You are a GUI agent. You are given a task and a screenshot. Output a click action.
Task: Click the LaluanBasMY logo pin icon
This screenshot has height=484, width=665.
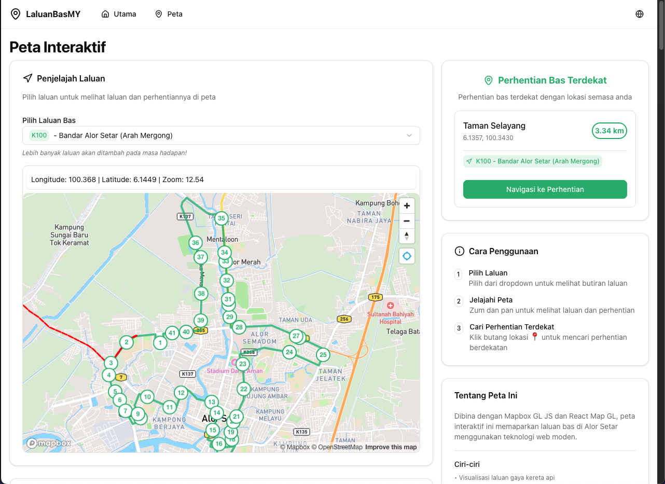tap(16, 14)
